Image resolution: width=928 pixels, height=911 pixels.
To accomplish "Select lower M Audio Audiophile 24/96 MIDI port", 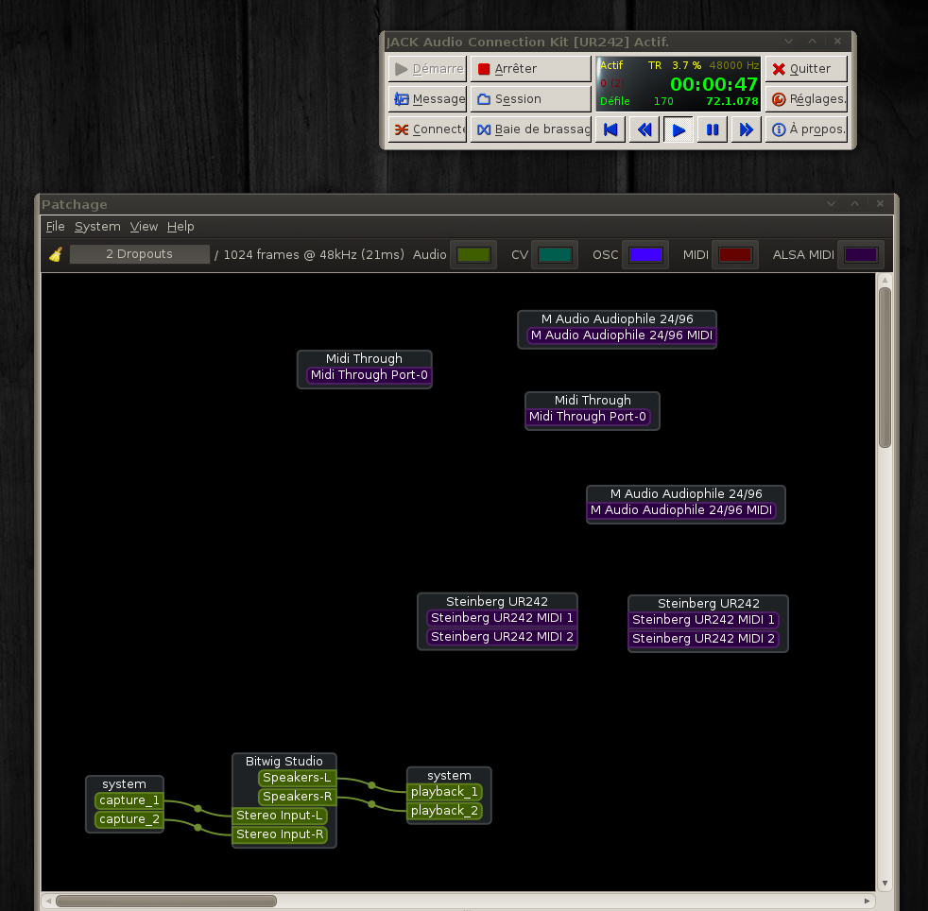I will [x=681, y=510].
